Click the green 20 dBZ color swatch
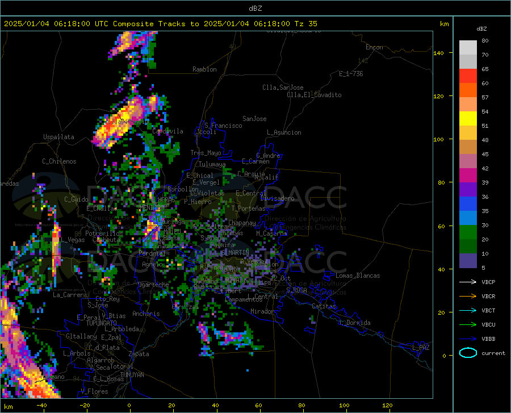511x413 pixels. point(468,232)
